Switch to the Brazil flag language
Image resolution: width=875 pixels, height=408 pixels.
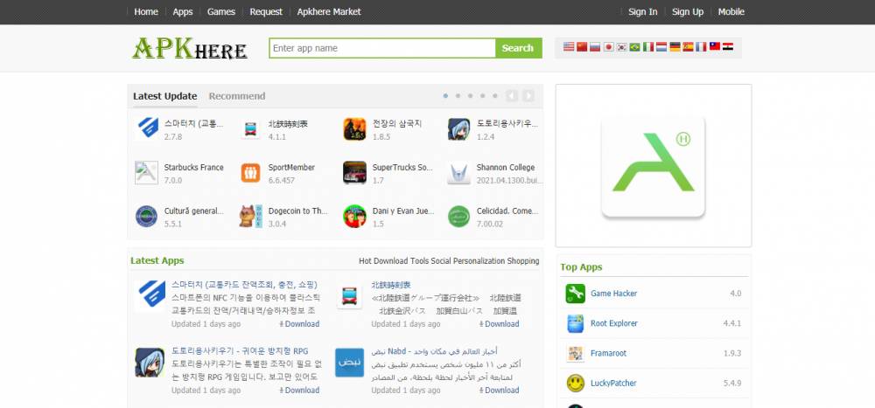(634, 47)
